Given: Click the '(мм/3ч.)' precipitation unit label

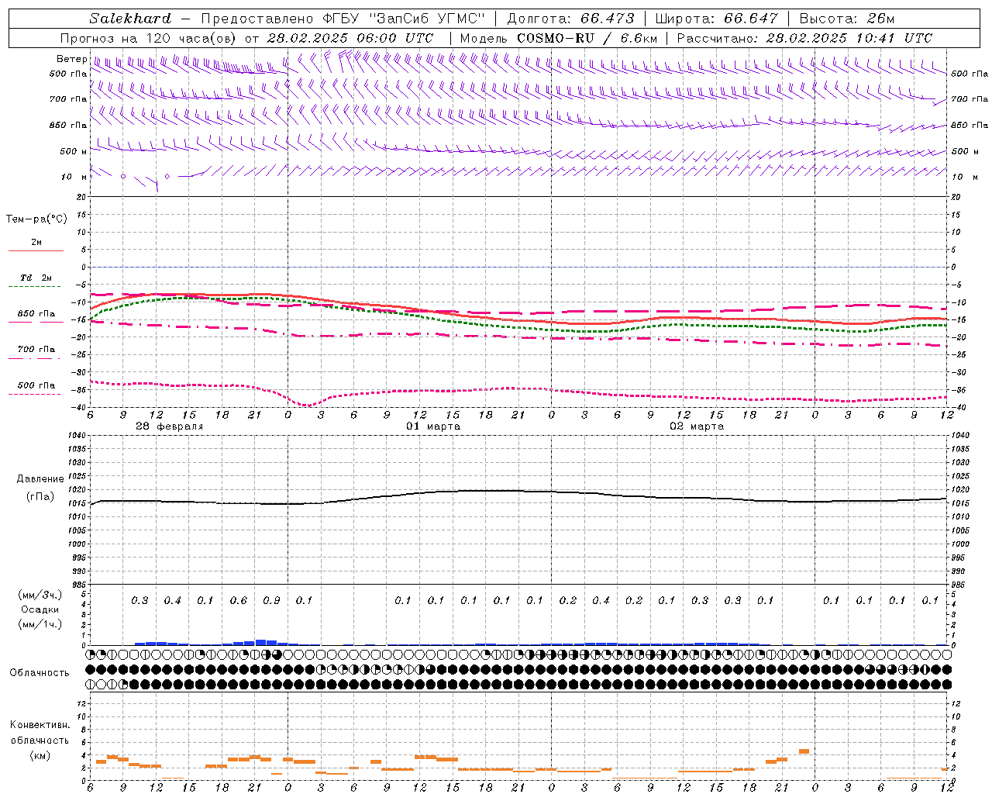Looking at the screenshot, I should point(40,595).
